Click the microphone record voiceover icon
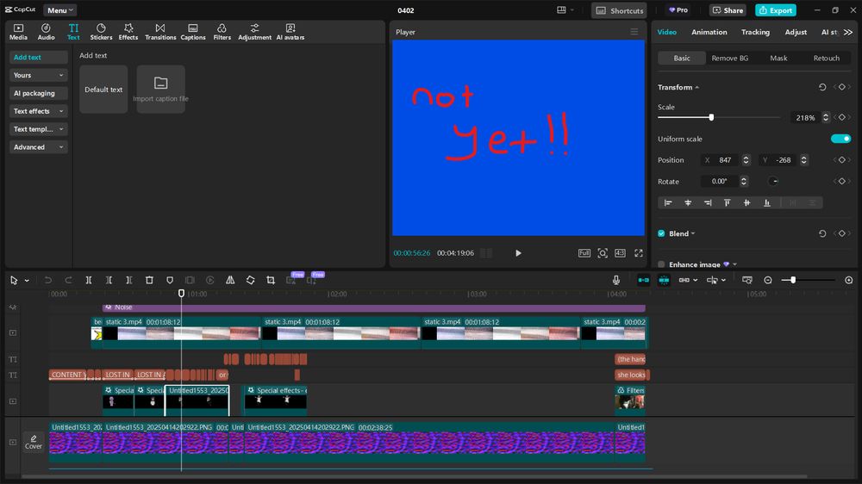The image size is (862, 484). tap(616, 280)
